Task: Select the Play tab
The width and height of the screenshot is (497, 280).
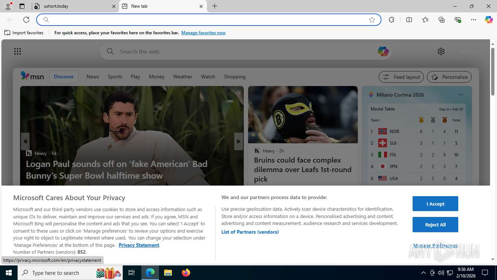Action: (x=136, y=77)
